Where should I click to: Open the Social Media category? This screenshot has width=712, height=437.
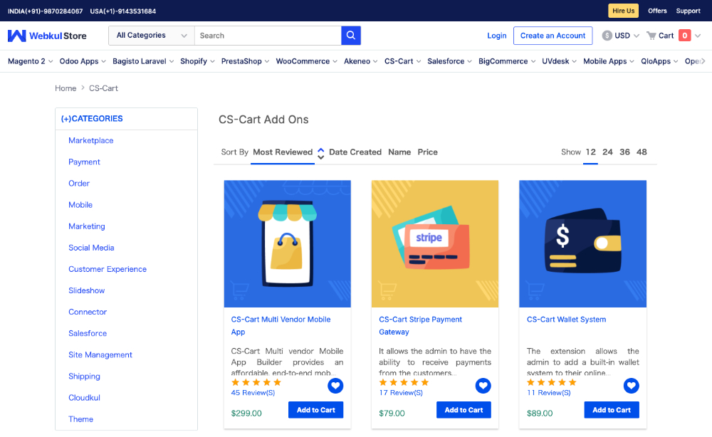[91, 248]
